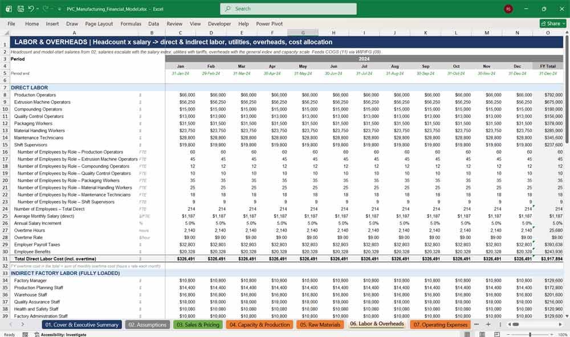Open the File menu

click(x=11, y=23)
